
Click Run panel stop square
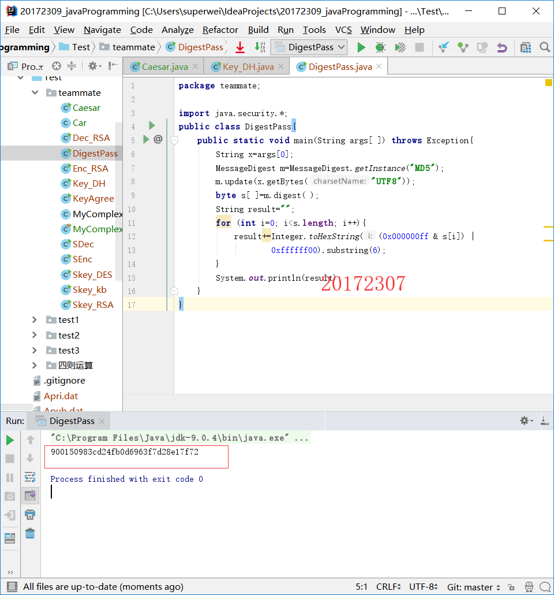pyautogui.click(x=10, y=459)
